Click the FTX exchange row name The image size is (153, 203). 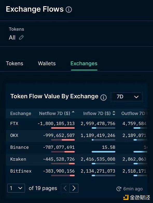pyautogui.click(x=14, y=123)
